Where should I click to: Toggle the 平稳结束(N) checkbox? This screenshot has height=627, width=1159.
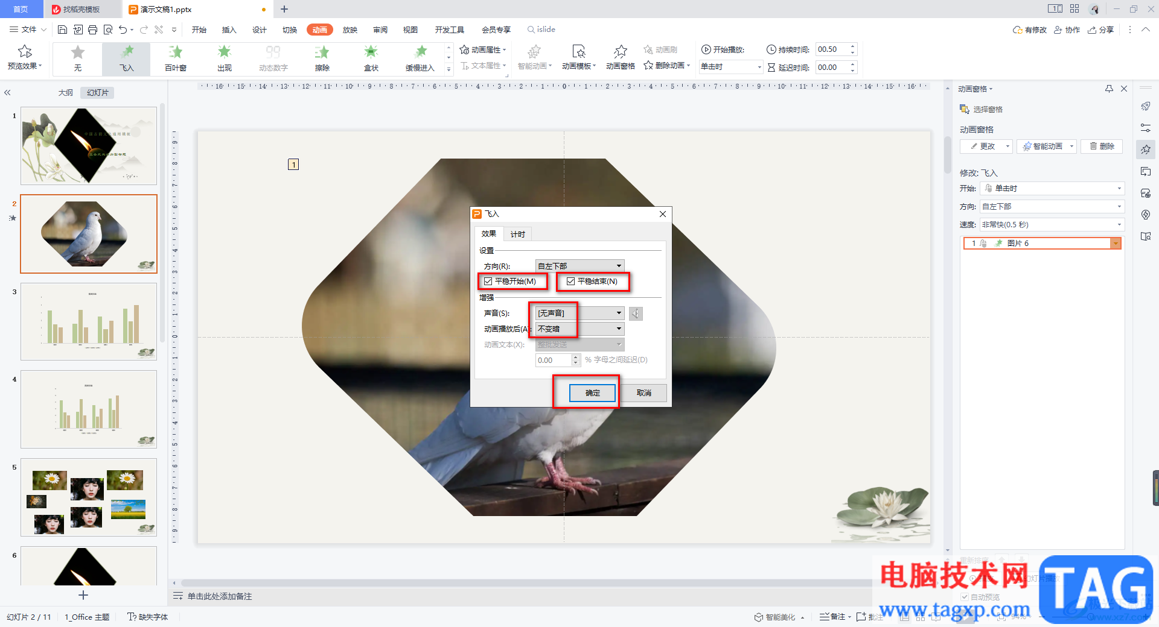pos(570,282)
